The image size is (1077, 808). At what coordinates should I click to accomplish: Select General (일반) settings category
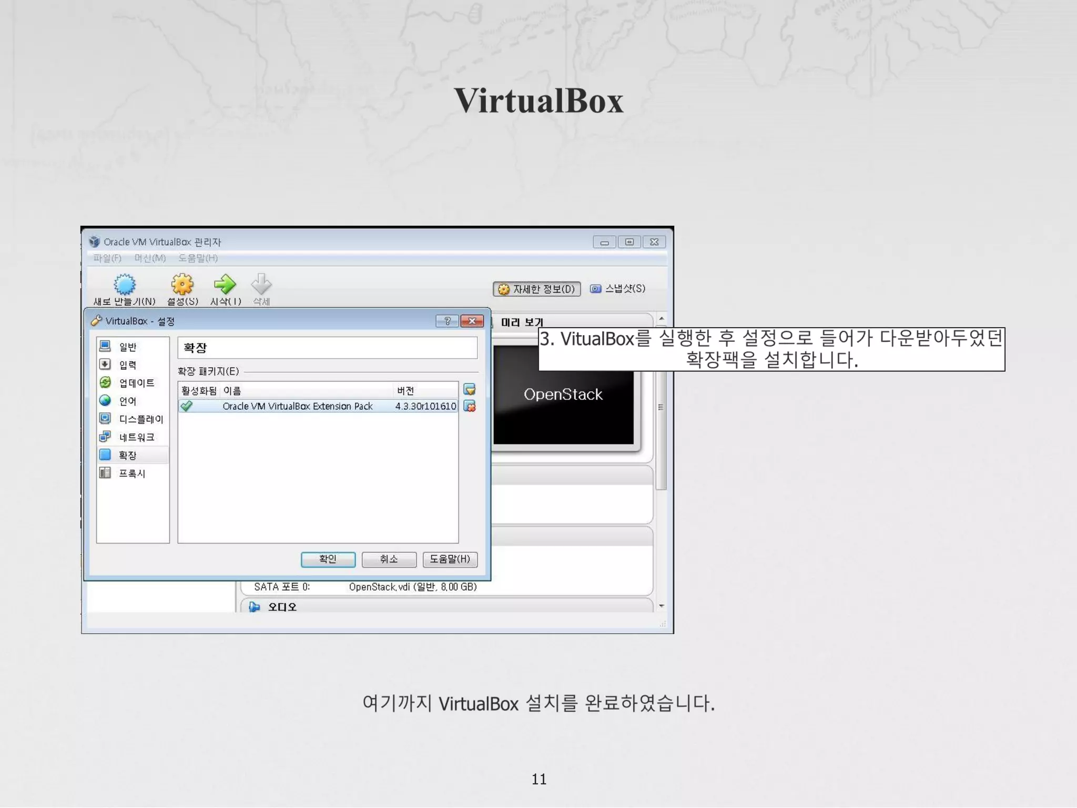pos(127,347)
